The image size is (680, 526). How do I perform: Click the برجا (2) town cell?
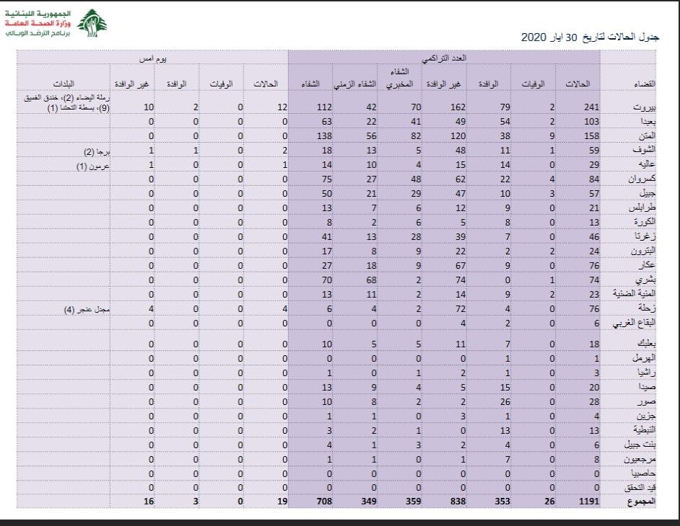pos(95,152)
